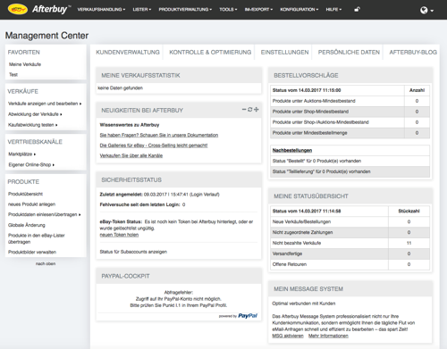Open the Nachbestellungen link
The width and height of the screenshot is (447, 349).
coord(292,151)
